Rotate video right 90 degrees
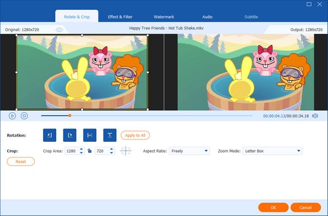 click(69, 135)
